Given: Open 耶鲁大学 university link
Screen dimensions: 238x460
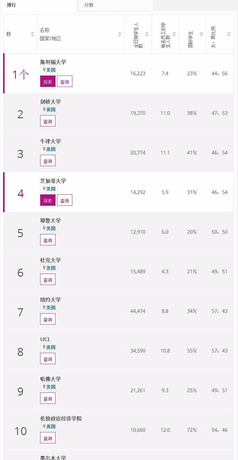Looking at the screenshot, I should tap(50, 220).
